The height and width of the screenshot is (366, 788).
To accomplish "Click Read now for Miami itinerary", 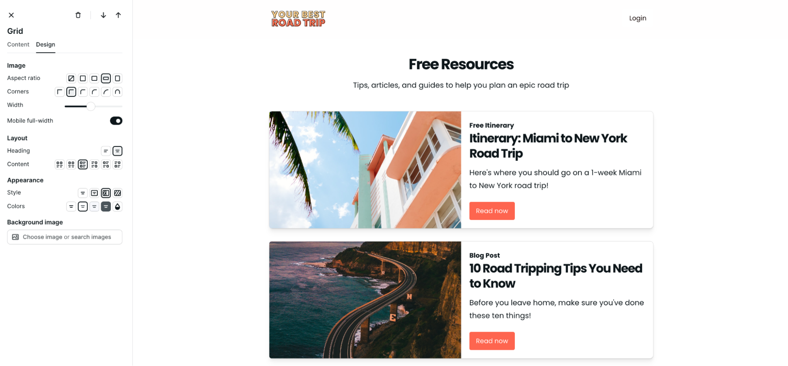I will (492, 211).
